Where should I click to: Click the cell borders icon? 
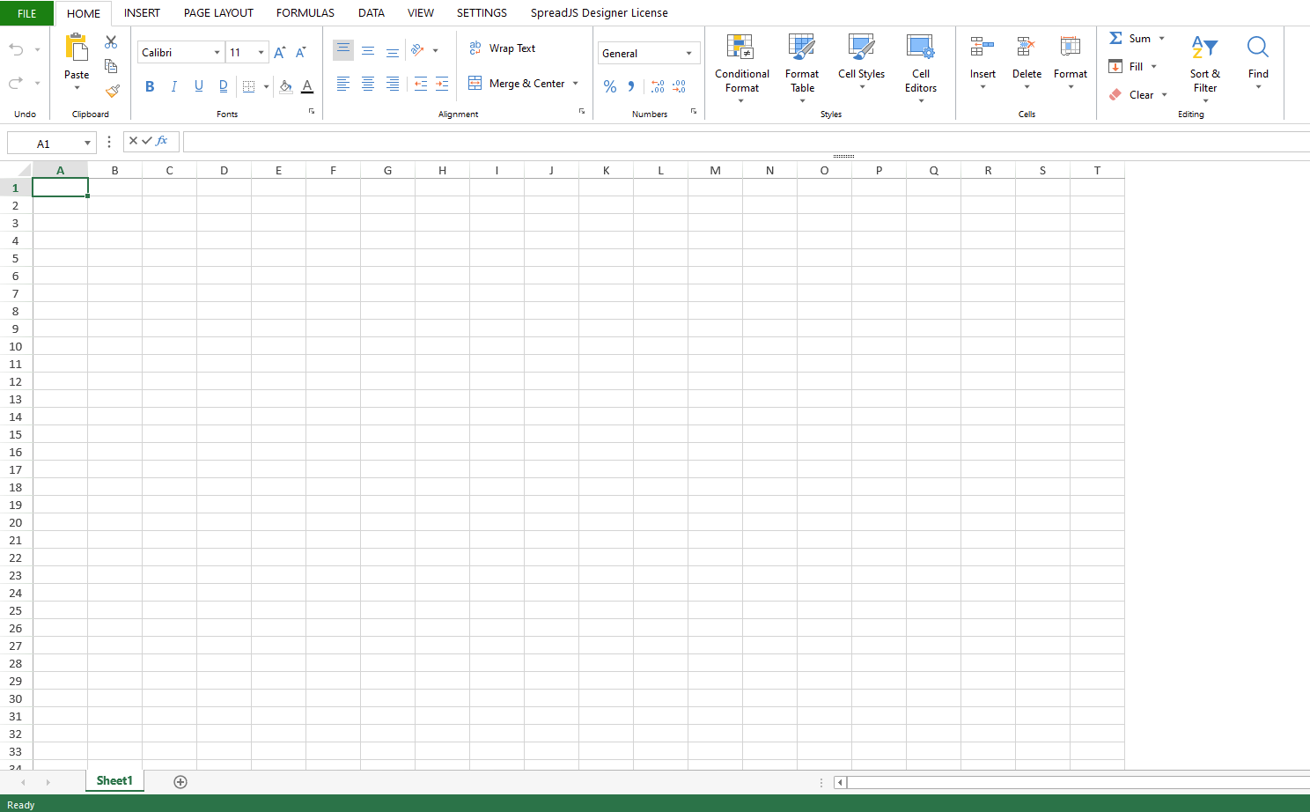pos(248,86)
